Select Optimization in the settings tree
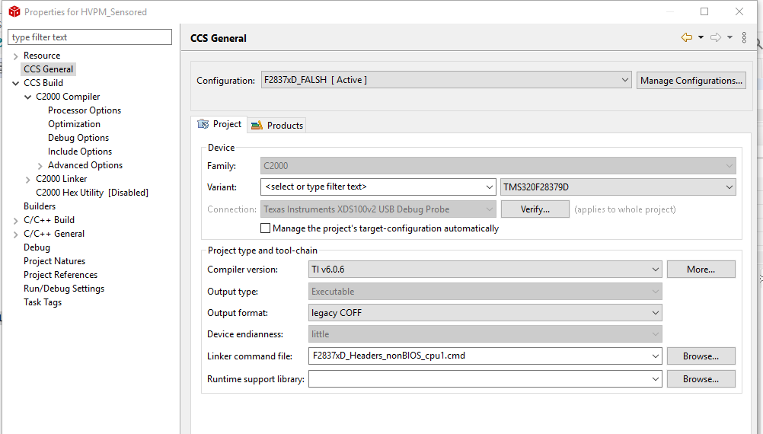This screenshot has height=434, width=763. pos(74,124)
